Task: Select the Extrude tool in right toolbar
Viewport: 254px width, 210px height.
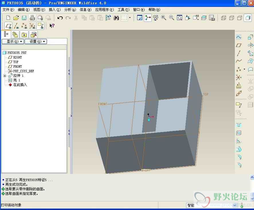Action: [x=251, y=38]
